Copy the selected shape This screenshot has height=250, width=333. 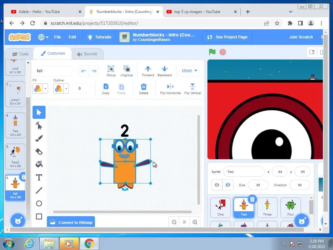[106, 89]
